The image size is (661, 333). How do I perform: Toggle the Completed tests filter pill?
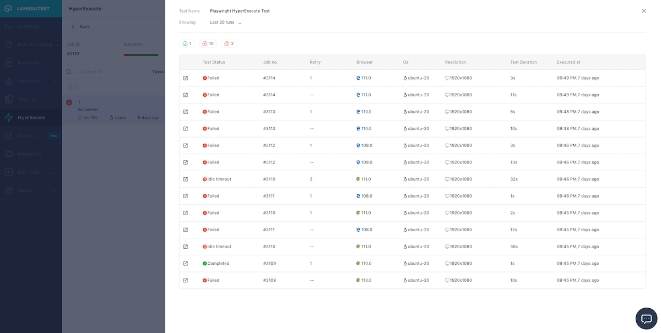[187, 43]
